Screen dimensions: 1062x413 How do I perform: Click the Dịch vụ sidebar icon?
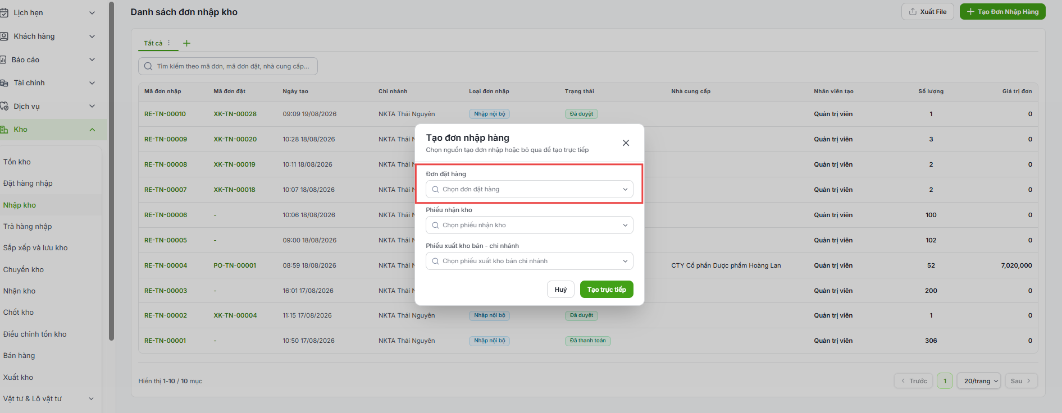(4, 106)
